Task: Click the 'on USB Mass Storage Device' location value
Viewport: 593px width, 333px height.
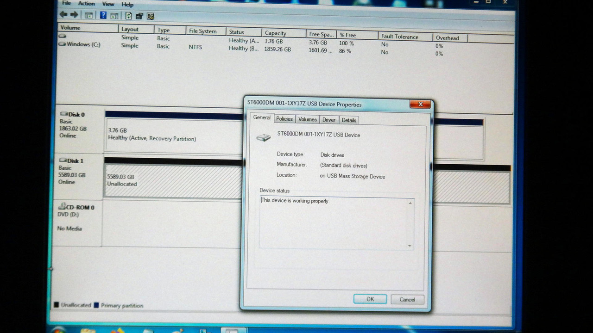Action: click(352, 176)
